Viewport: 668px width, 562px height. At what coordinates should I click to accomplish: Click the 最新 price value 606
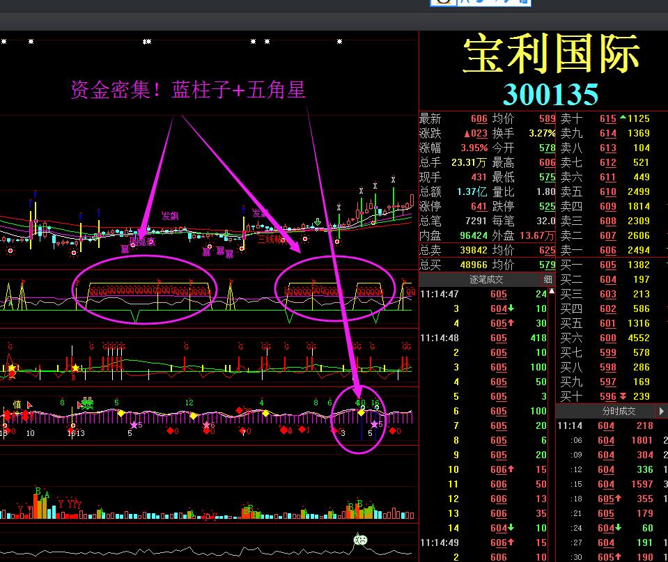[479, 119]
